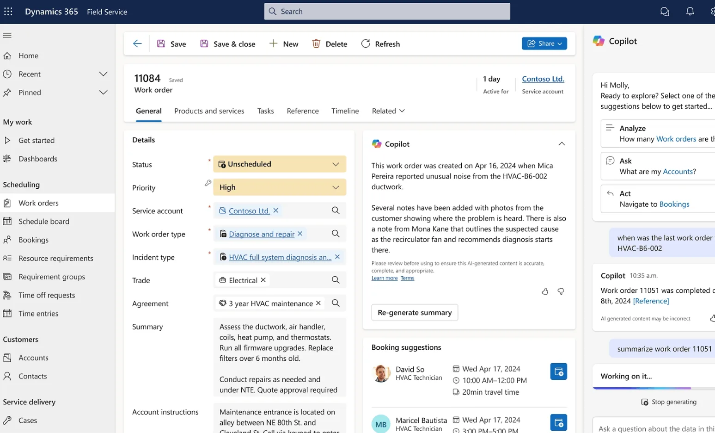Open Diagnose and repair link

tap(262, 234)
